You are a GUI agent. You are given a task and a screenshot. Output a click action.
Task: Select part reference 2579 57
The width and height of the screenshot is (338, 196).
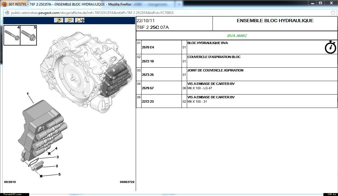point(148,88)
